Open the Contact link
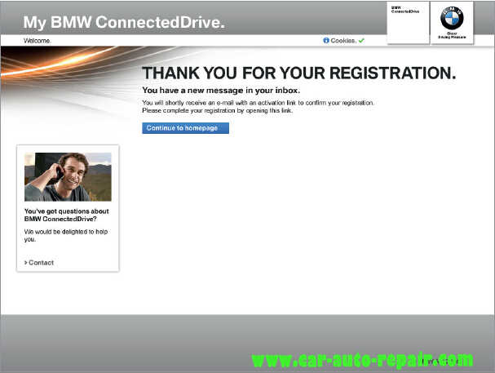The image size is (495, 373). point(39,263)
